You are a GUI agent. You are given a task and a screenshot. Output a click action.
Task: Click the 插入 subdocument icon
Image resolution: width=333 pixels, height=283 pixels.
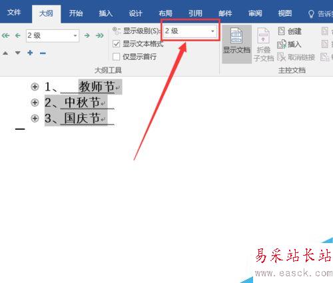click(282, 44)
